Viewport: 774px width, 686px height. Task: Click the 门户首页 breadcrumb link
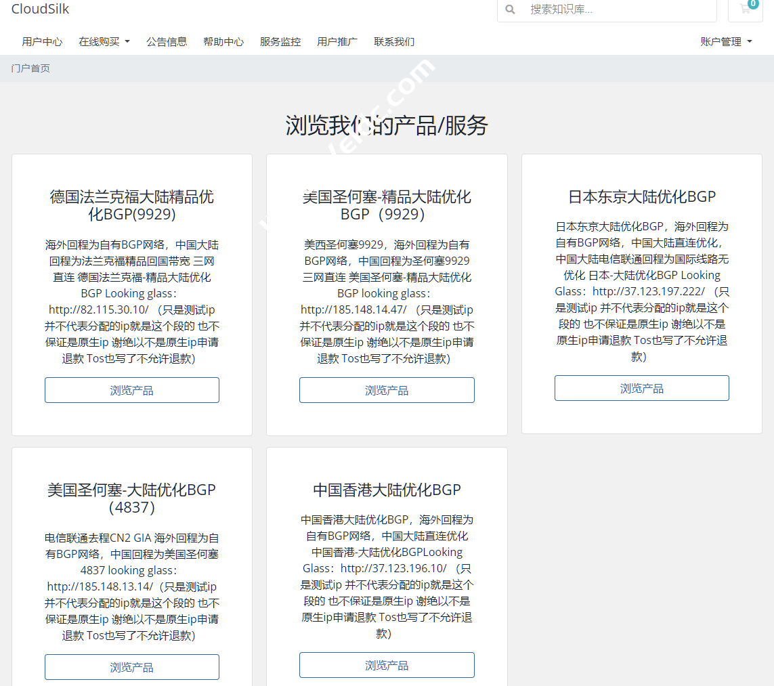(x=32, y=68)
